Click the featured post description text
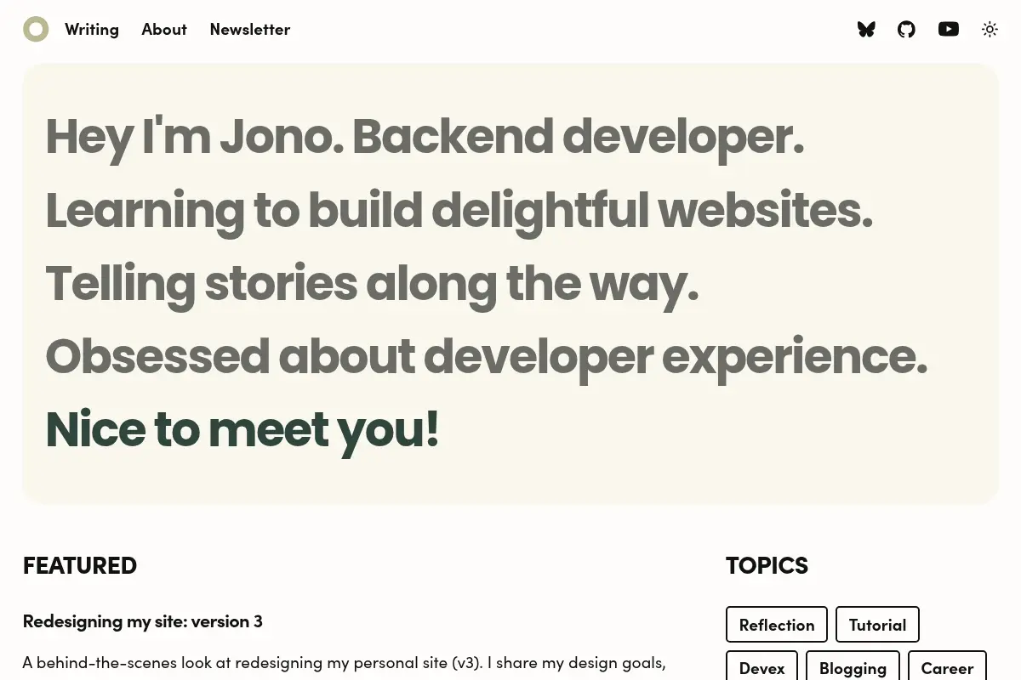The width and height of the screenshot is (1021, 680). point(345,663)
